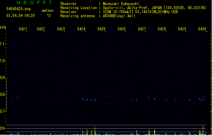Click the 0.6 kHz axis label
This screenshot has width=212, height=135.
pos(3,128)
